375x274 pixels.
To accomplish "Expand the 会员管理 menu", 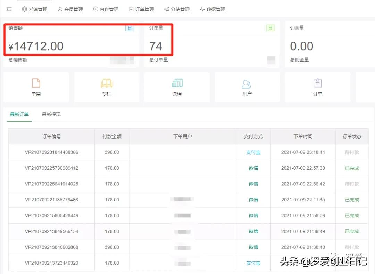I will (x=70, y=9).
